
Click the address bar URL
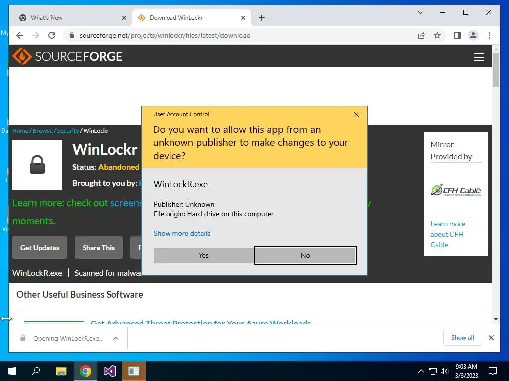[165, 35]
